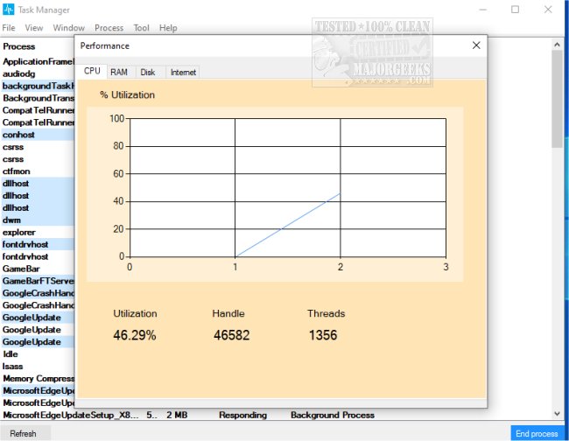Click the 1356 threads value

[x=323, y=335]
